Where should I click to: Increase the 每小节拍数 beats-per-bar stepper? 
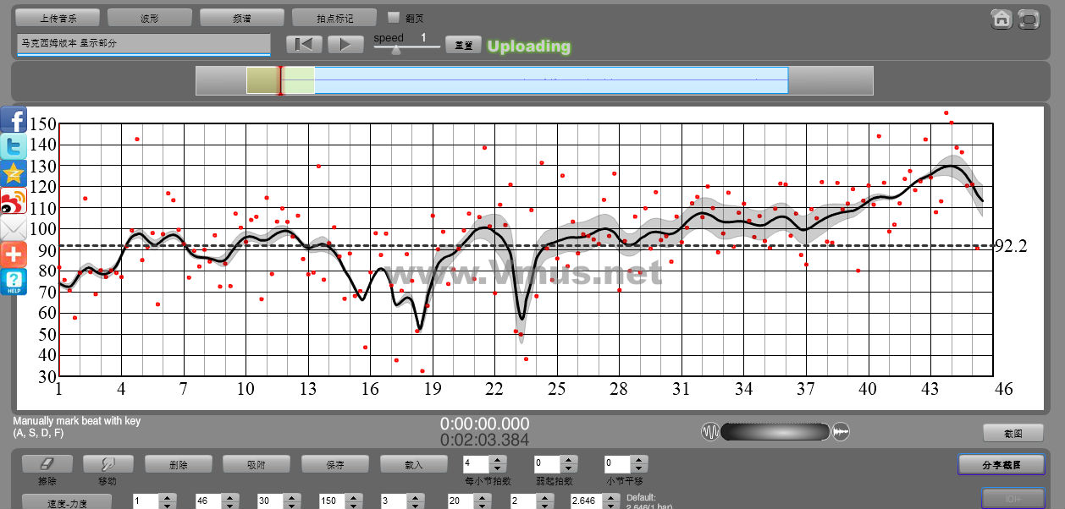(x=498, y=460)
